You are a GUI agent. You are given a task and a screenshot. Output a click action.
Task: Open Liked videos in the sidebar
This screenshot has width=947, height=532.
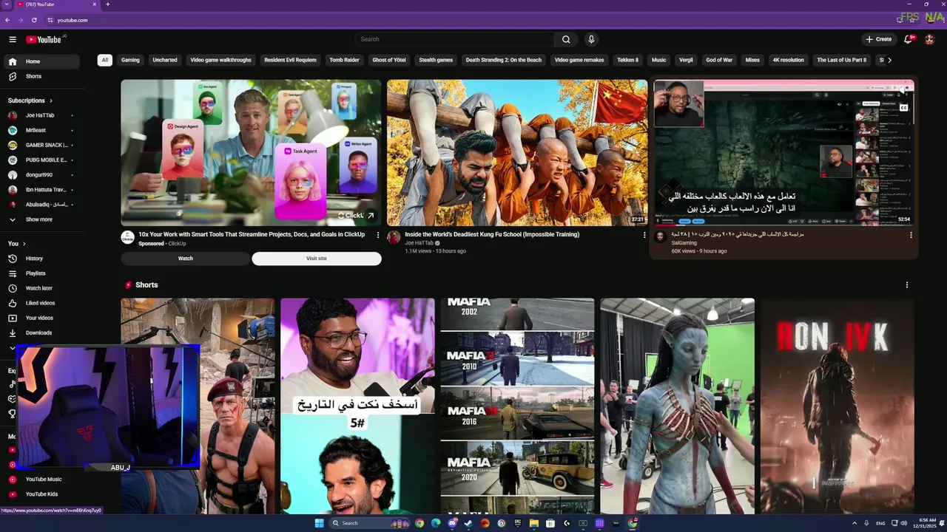[43, 303]
